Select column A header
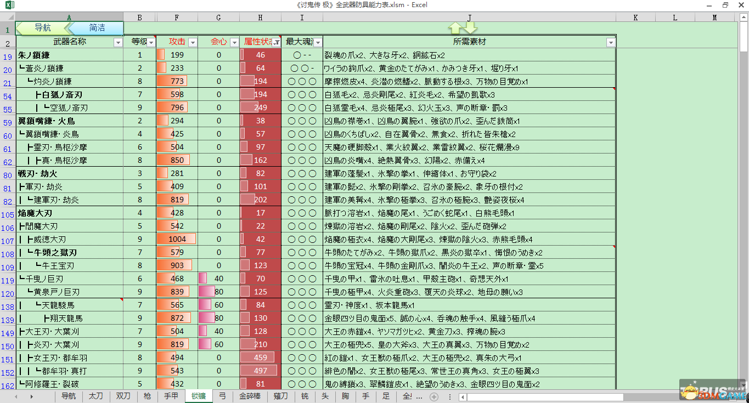Image resolution: width=749 pixels, height=403 pixels. pyautogui.click(x=69, y=18)
